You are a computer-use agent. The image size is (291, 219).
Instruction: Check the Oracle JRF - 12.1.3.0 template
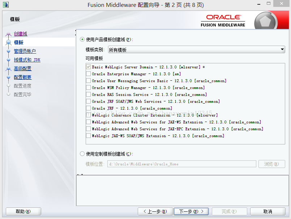(88, 108)
